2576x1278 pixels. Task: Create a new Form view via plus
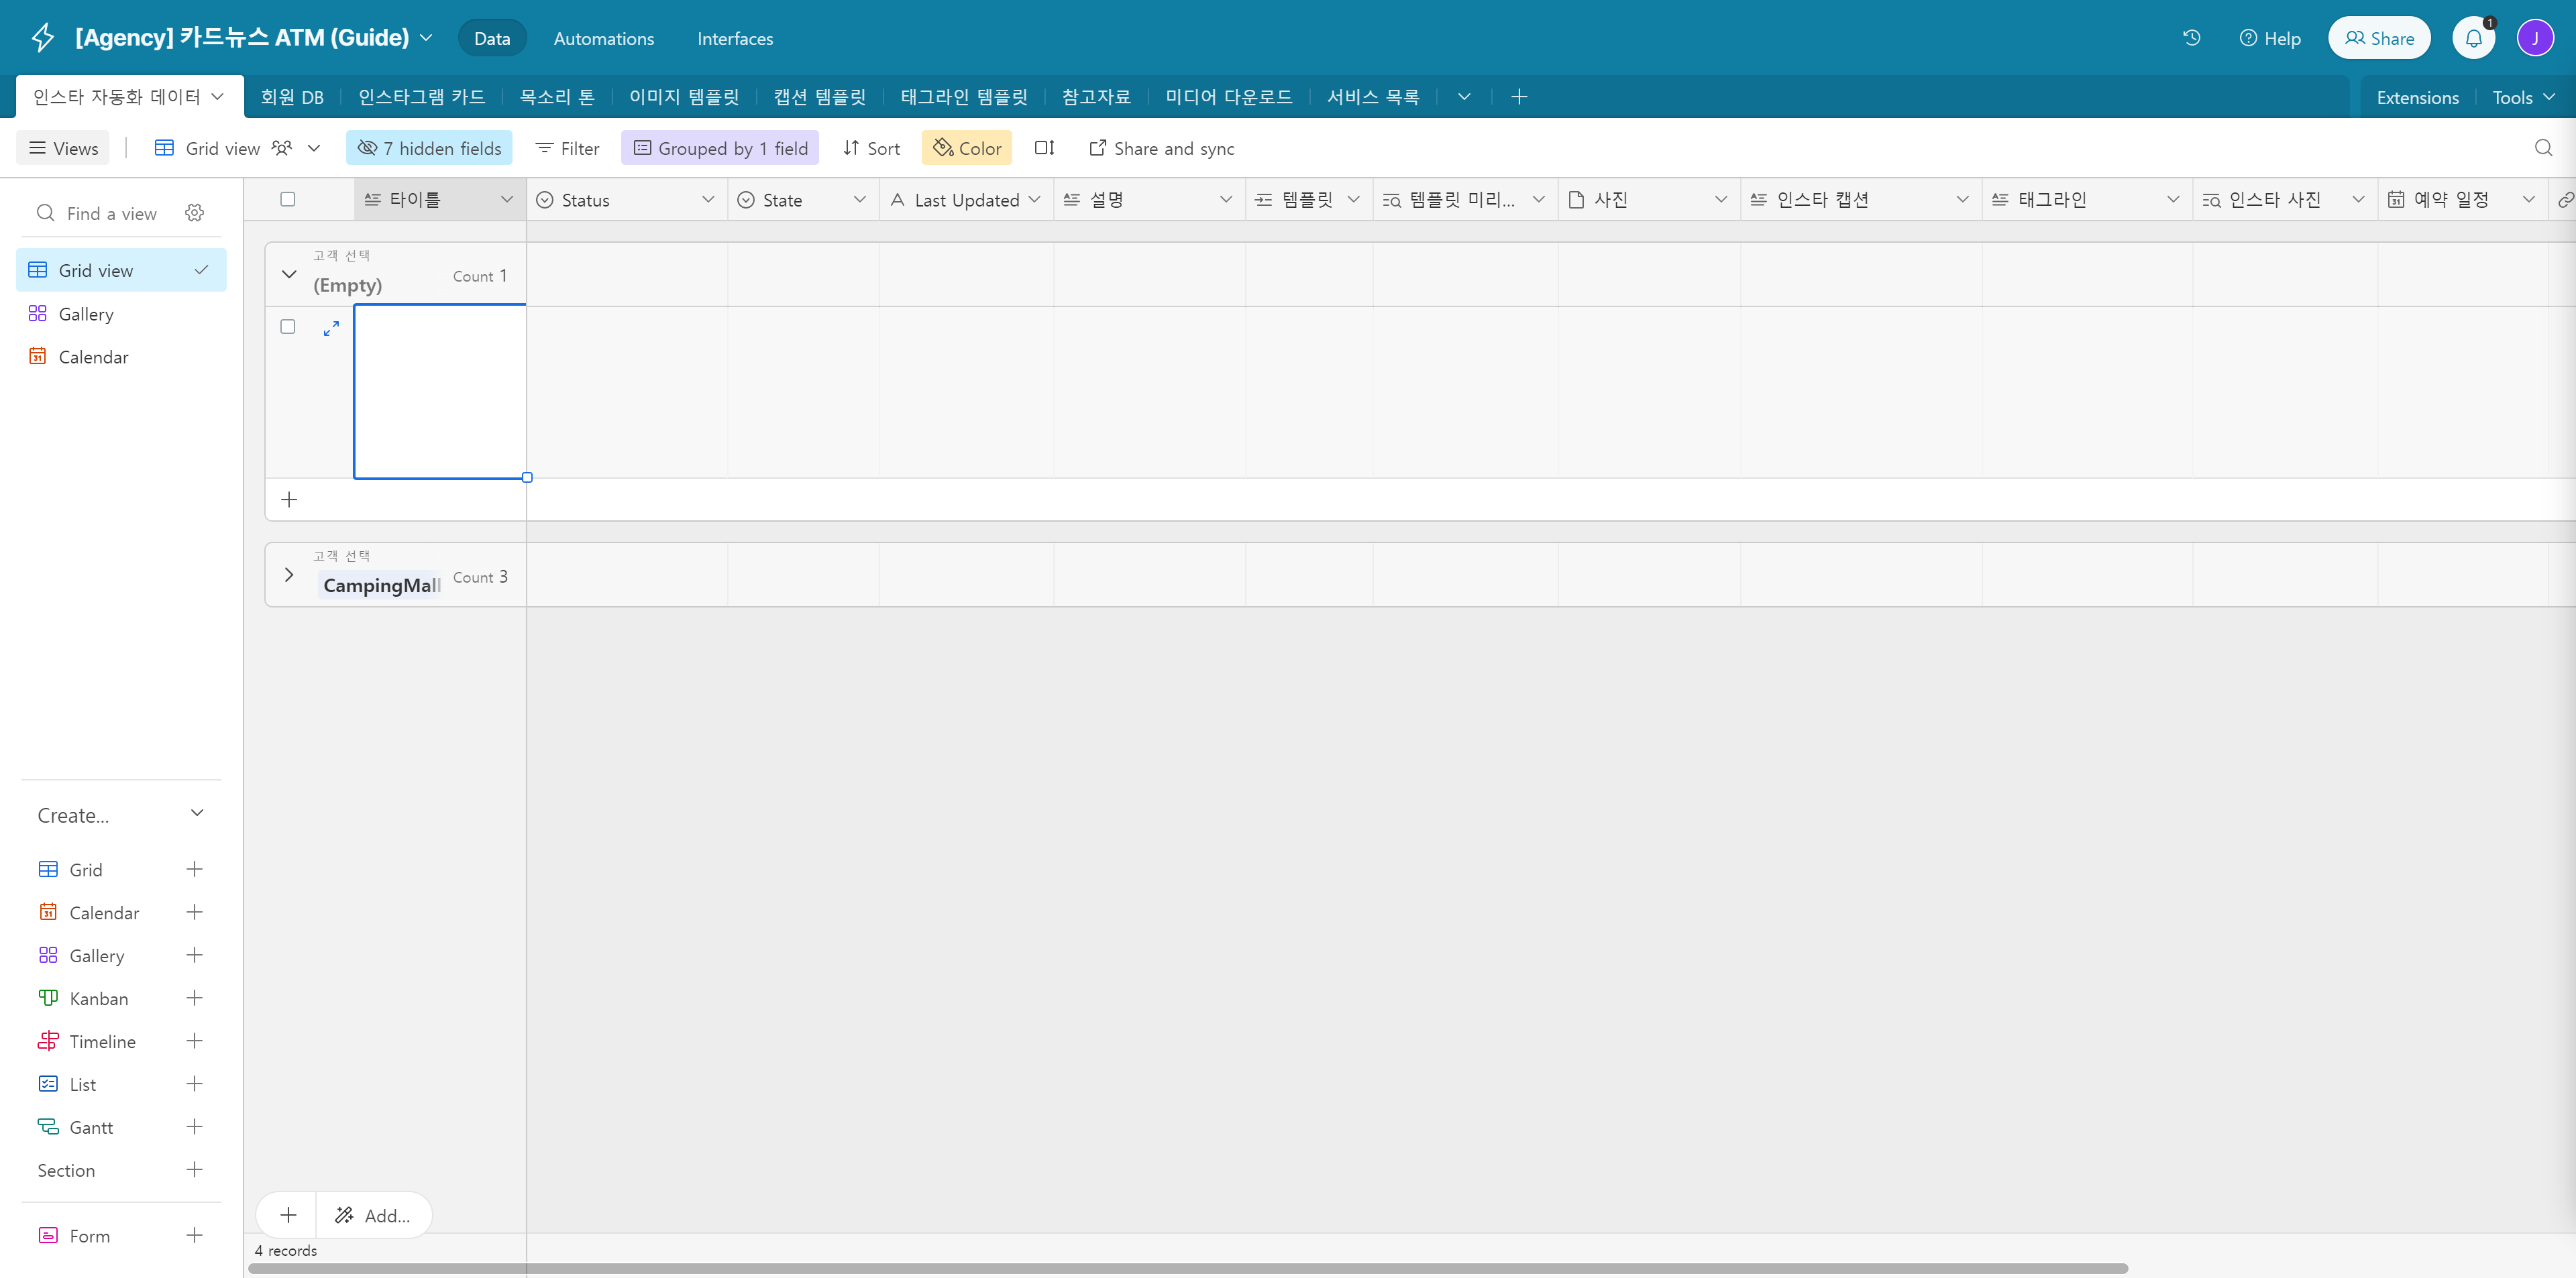pyautogui.click(x=195, y=1236)
